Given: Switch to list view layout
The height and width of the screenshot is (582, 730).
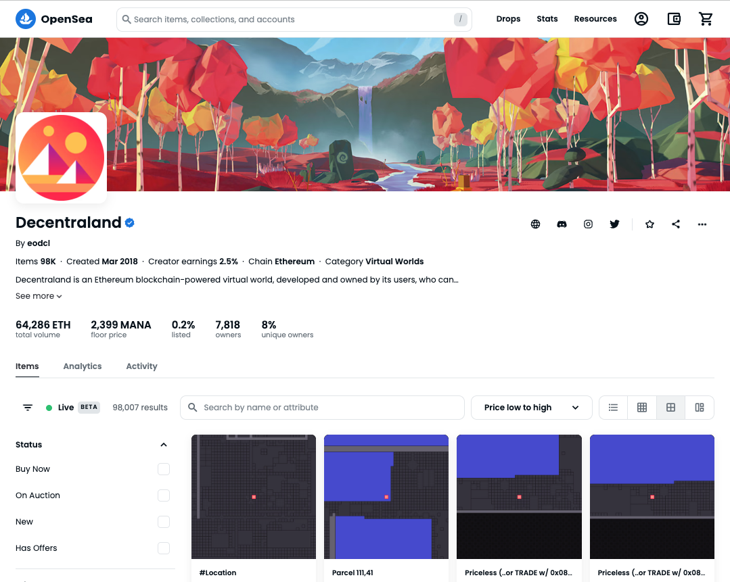Looking at the screenshot, I should coord(613,408).
